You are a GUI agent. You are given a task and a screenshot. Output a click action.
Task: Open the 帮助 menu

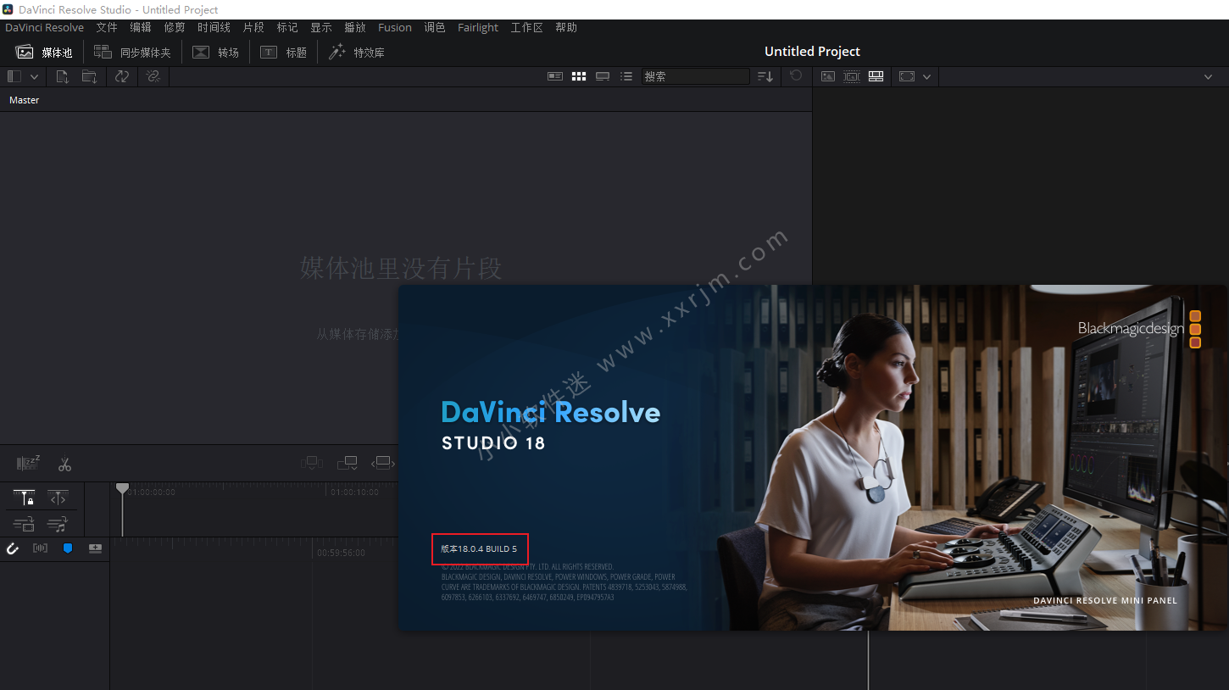[x=566, y=28]
